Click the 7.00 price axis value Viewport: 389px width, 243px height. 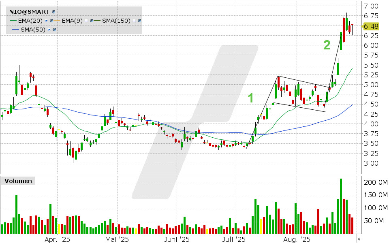pos(371,6)
